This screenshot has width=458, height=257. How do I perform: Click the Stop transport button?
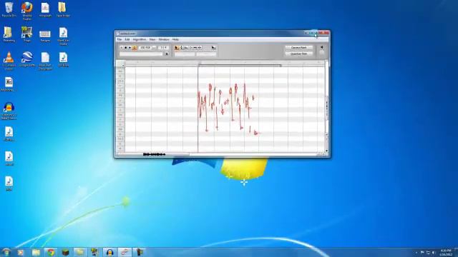point(126,48)
